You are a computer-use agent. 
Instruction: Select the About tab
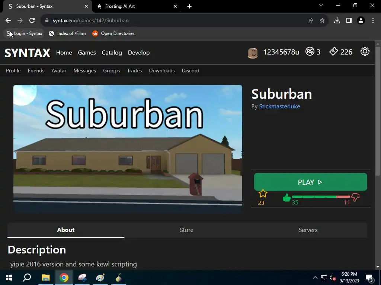coord(66,230)
